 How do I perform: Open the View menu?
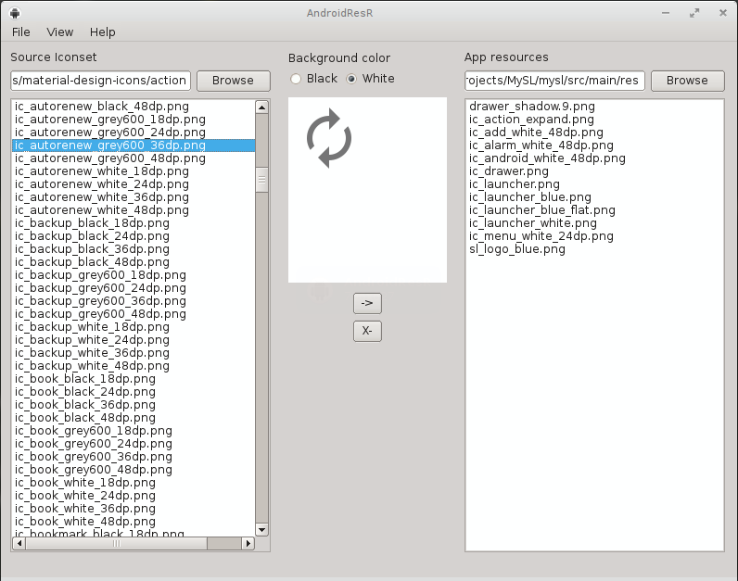[60, 32]
